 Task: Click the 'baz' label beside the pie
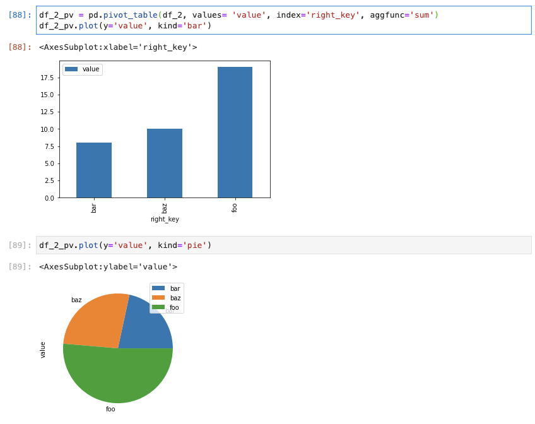coord(76,300)
